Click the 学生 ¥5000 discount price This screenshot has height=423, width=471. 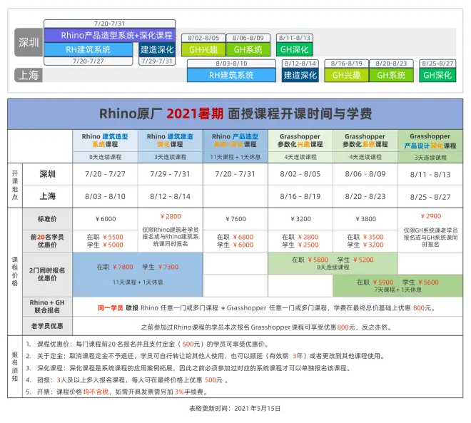click(x=105, y=245)
